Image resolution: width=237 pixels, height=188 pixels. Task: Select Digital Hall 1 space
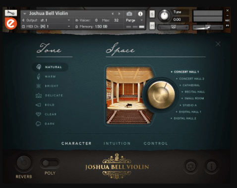click(x=188, y=112)
